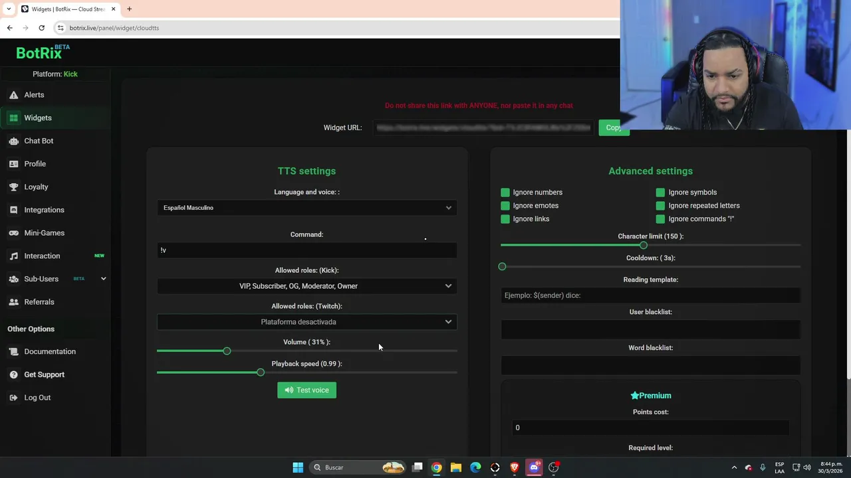Image resolution: width=851 pixels, height=478 pixels.
Task: Open Allowed roles (Twitch) dropdown
Action: [x=306, y=322]
